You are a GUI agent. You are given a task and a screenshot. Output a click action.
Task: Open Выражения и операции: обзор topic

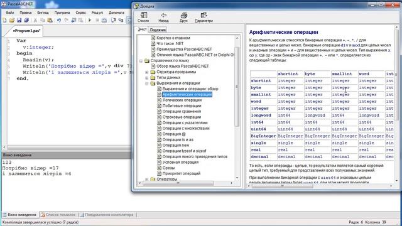point(190,89)
